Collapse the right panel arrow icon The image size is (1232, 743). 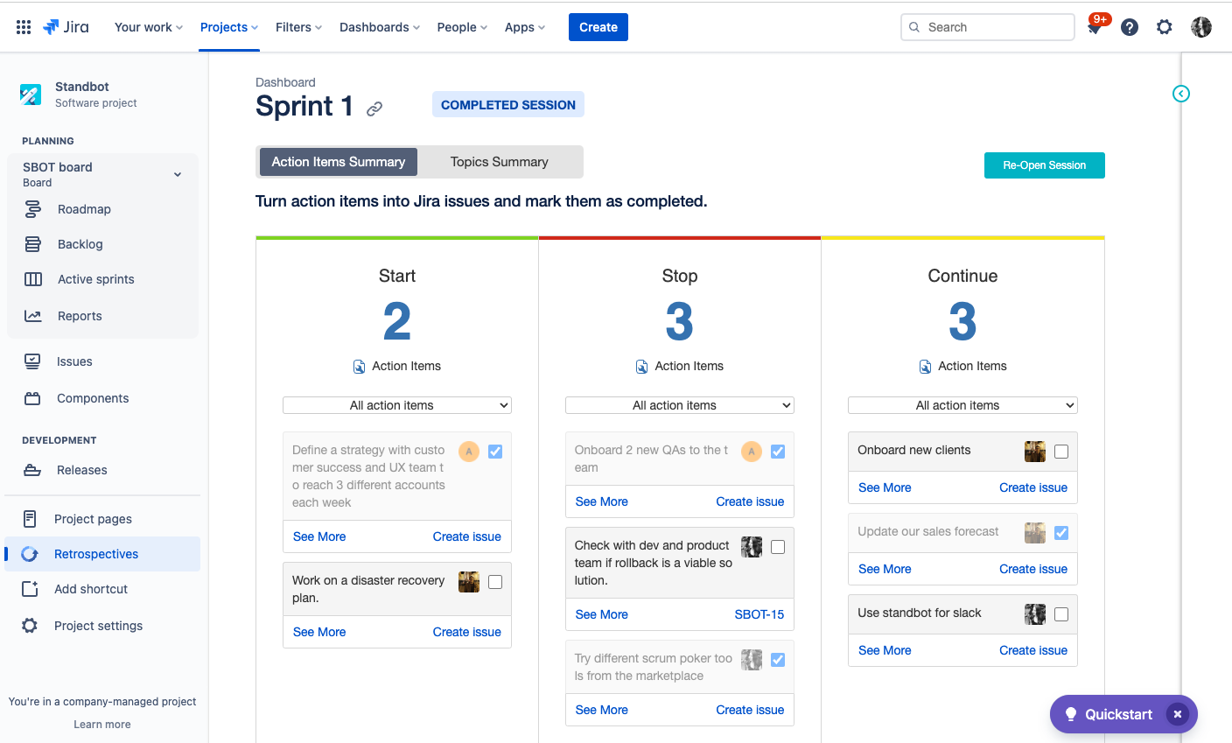(x=1180, y=94)
